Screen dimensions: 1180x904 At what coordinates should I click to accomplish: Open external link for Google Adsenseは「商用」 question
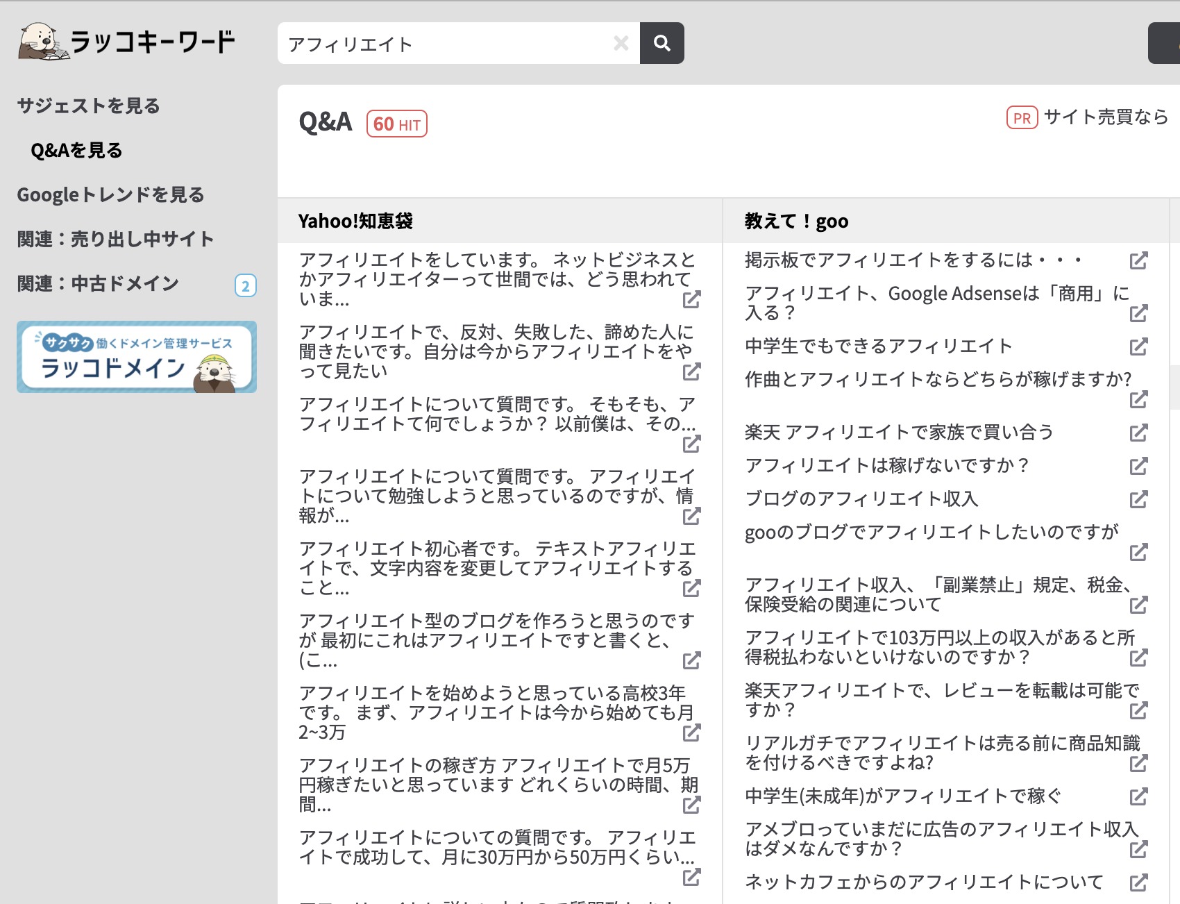tap(1138, 313)
